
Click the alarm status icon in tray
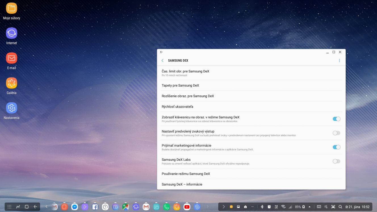pyautogui.click(x=269, y=207)
